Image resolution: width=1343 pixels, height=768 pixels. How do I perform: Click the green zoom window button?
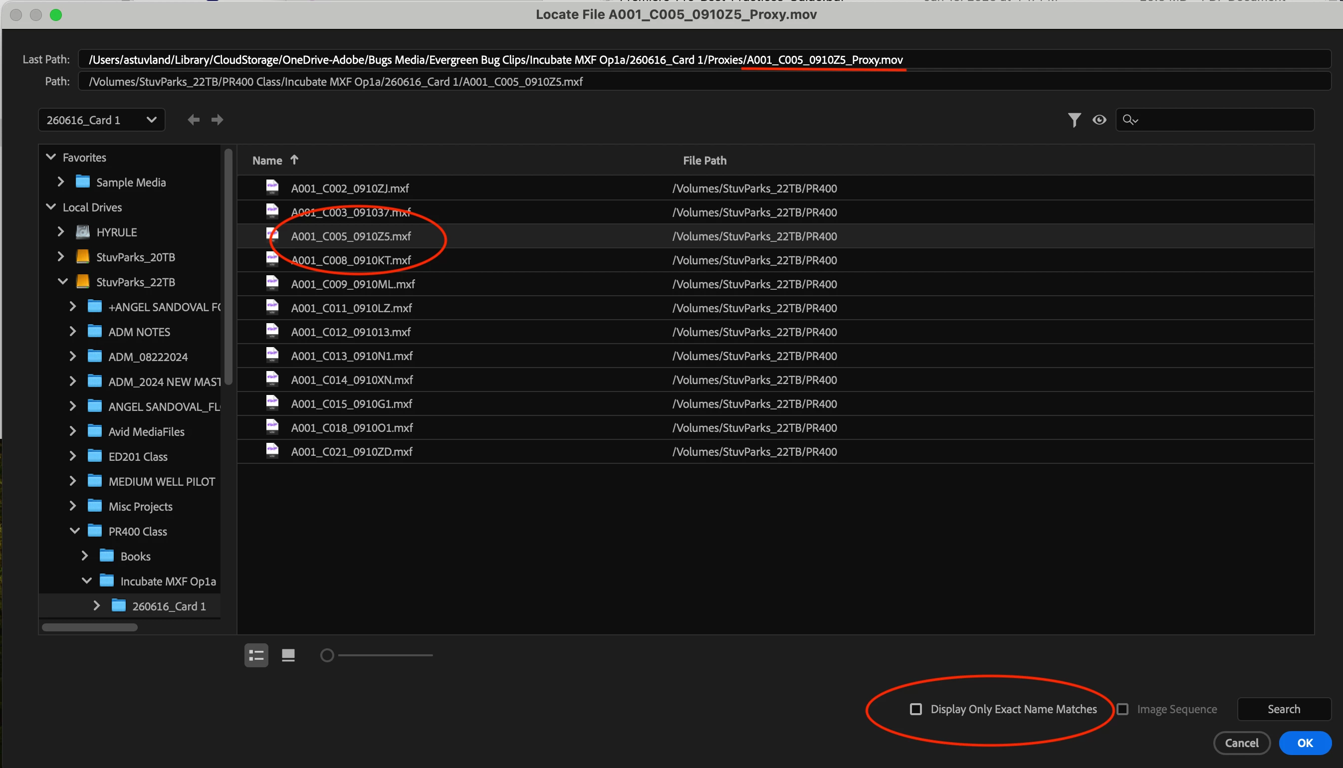point(56,15)
